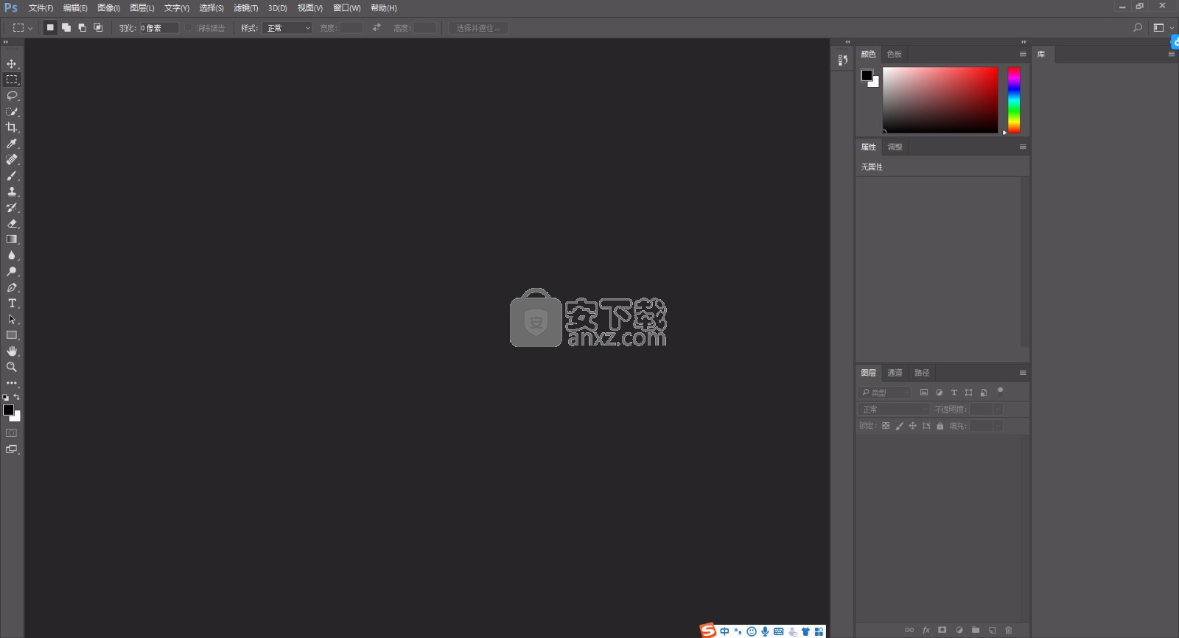The width and height of the screenshot is (1179, 638).
Task: Select the Move tool
Action: click(12, 64)
